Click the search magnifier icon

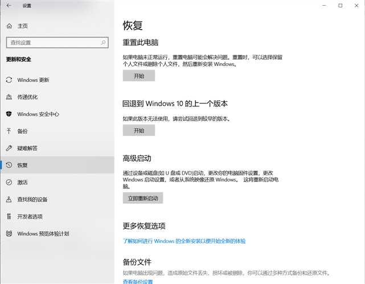[x=103, y=42]
